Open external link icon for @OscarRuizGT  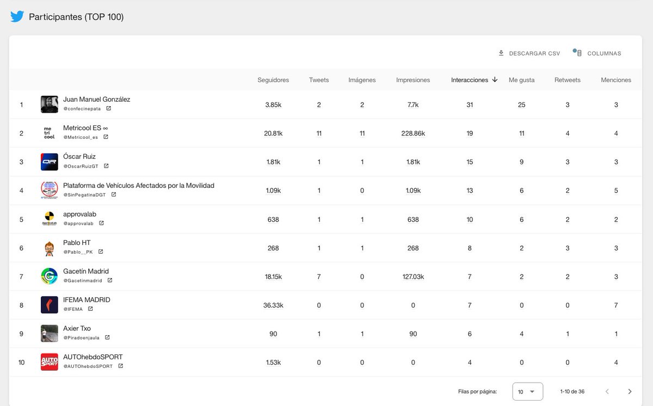(x=106, y=166)
